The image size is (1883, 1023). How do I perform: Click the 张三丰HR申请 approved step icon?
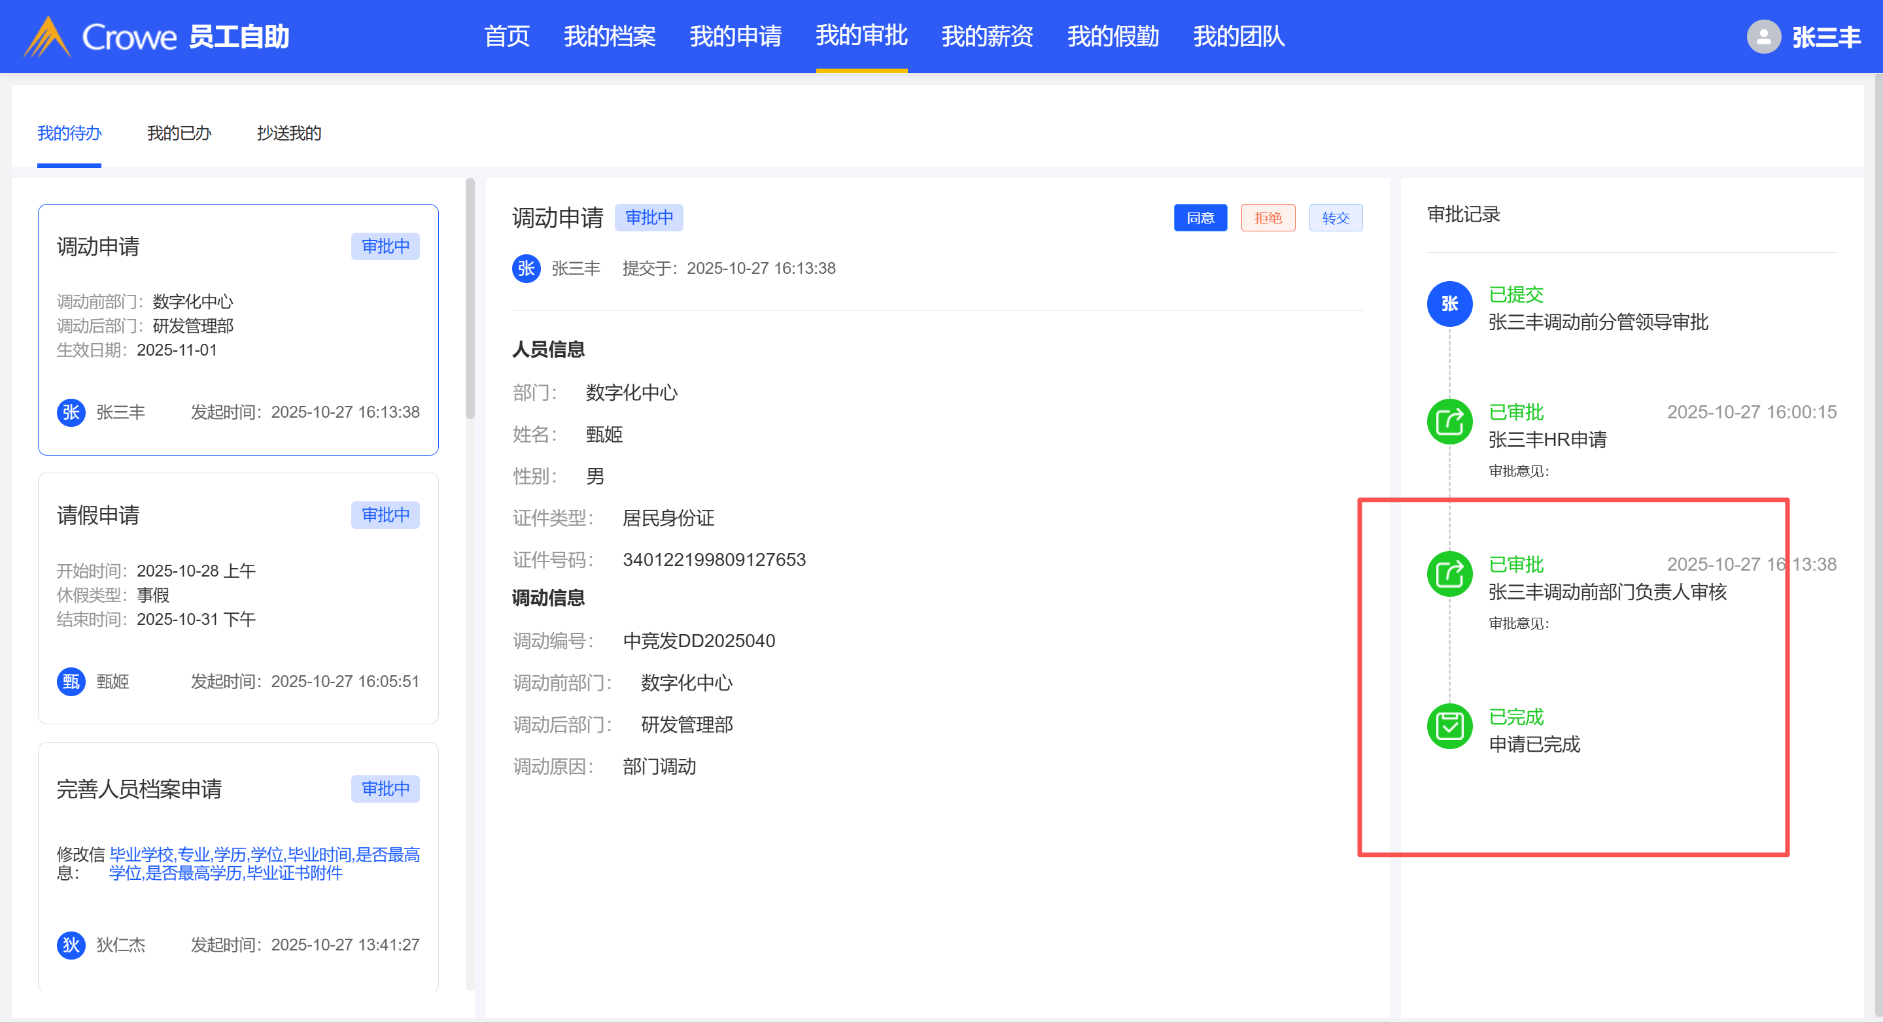[x=1449, y=422]
